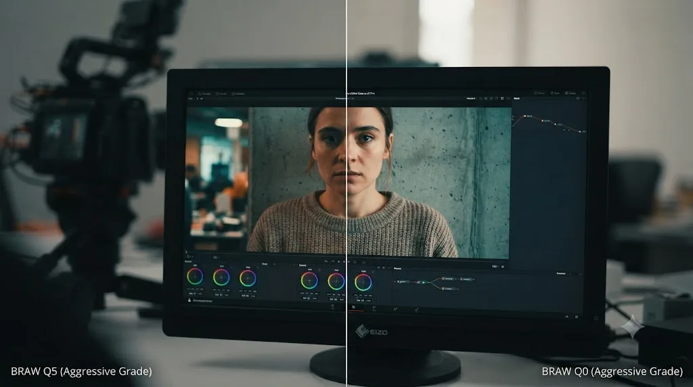Viewport: 693px width, 387px height.
Task: Click the rightmost color wheel beside the node graph
Action: pyautogui.click(x=363, y=282)
